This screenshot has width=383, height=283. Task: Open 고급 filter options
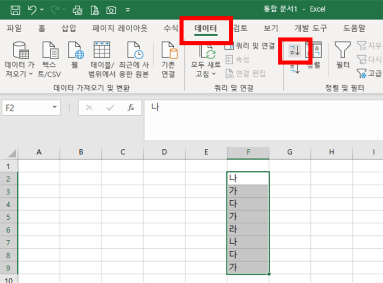(x=369, y=73)
